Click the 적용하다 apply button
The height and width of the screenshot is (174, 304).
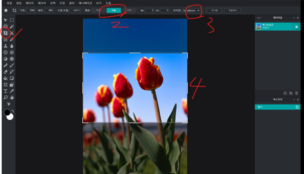coord(232,10)
